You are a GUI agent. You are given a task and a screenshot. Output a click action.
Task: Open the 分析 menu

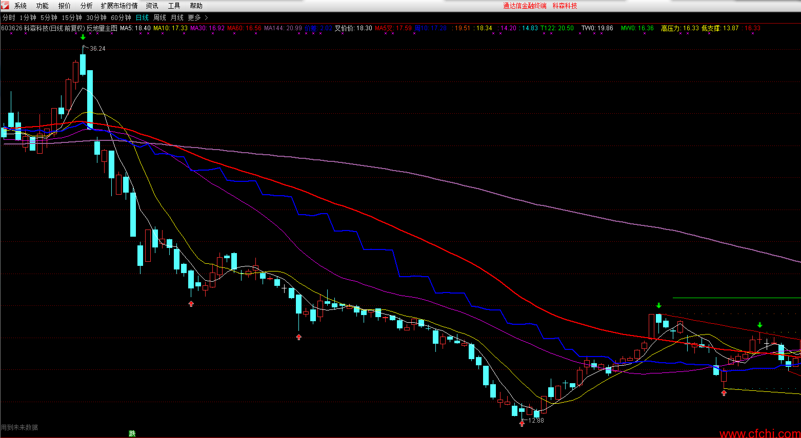87,6
